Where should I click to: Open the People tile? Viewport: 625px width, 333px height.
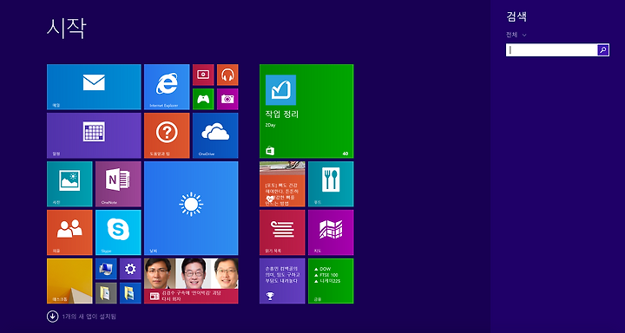click(69, 232)
